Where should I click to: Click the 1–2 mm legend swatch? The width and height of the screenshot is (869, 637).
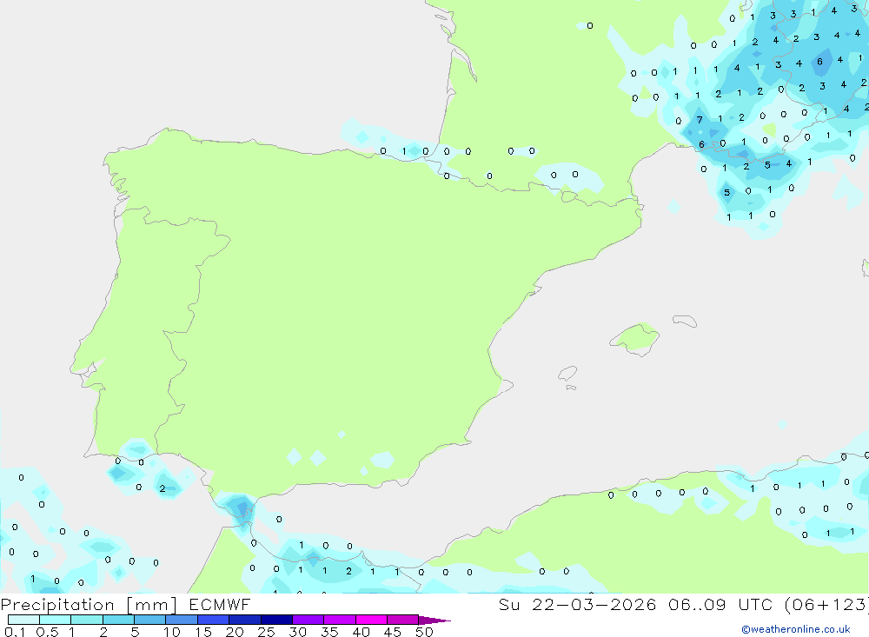point(86,620)
